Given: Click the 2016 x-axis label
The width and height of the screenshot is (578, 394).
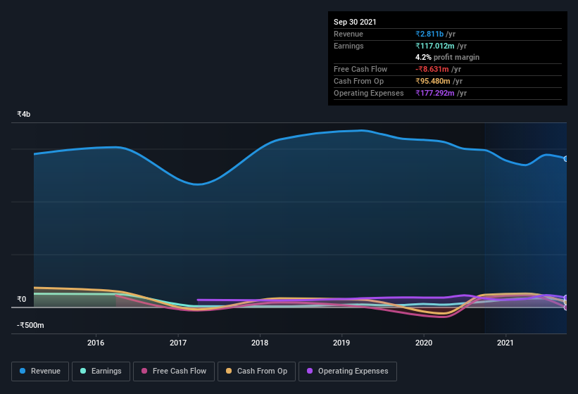Looking at the screenshot, I should (x=96, y=343).
